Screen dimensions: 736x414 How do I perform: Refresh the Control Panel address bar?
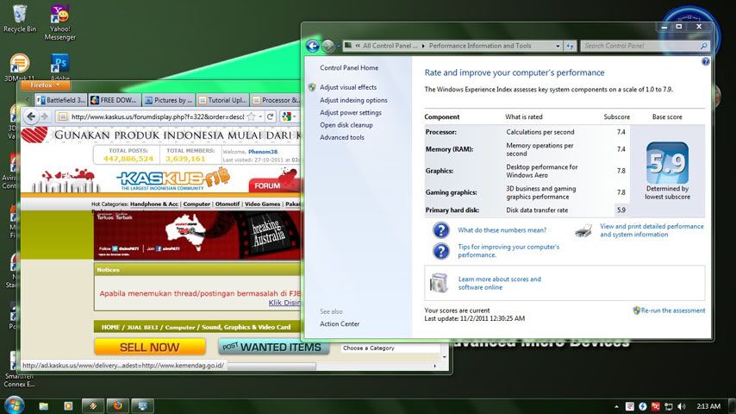(x=570, y=46)
